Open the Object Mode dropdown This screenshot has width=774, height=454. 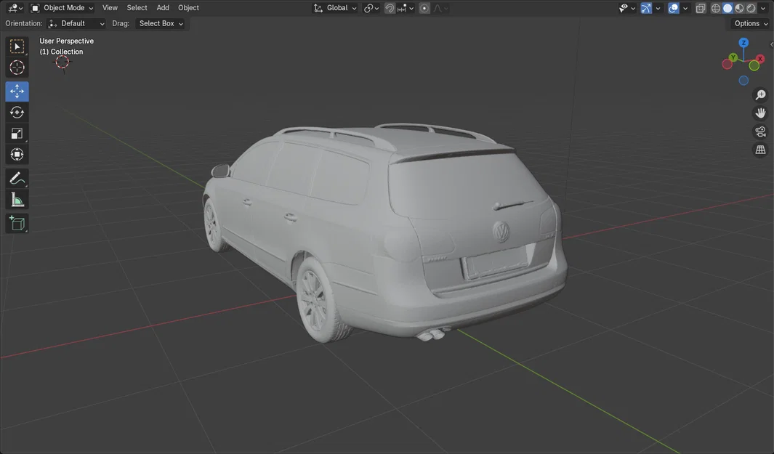[x=64, y=8]
